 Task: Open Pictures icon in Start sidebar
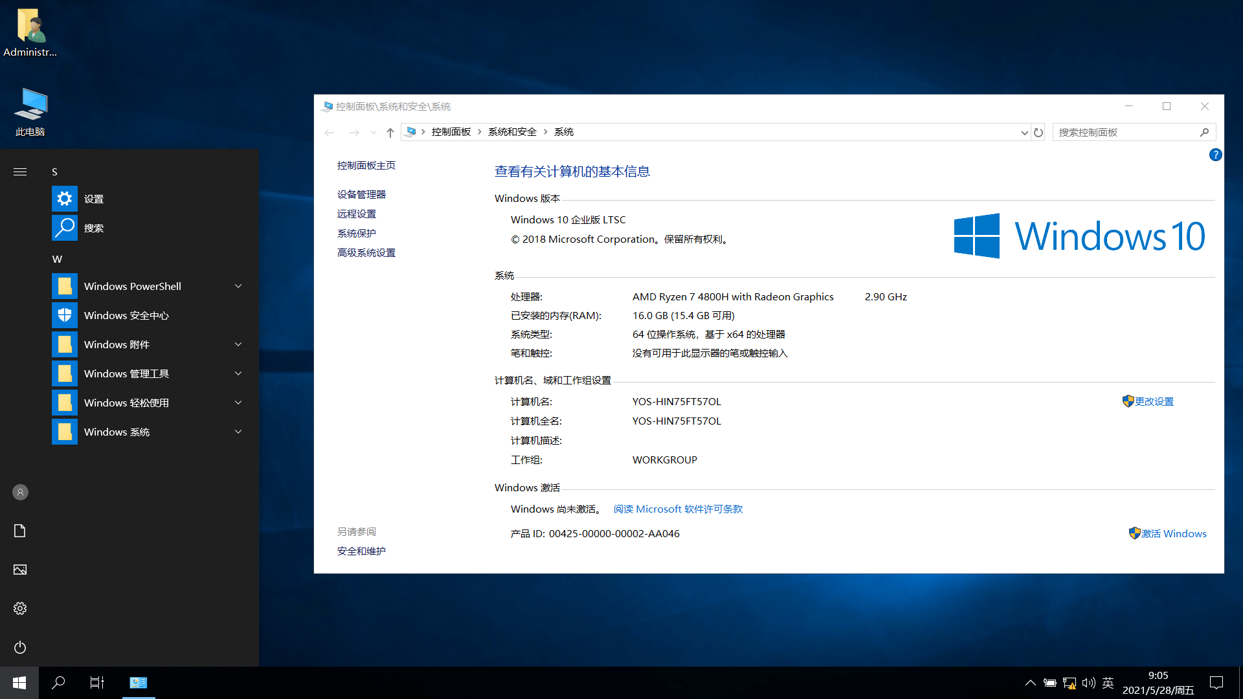coord(20,570)
